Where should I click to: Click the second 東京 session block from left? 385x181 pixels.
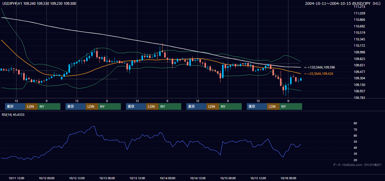(x=76, y=106)
